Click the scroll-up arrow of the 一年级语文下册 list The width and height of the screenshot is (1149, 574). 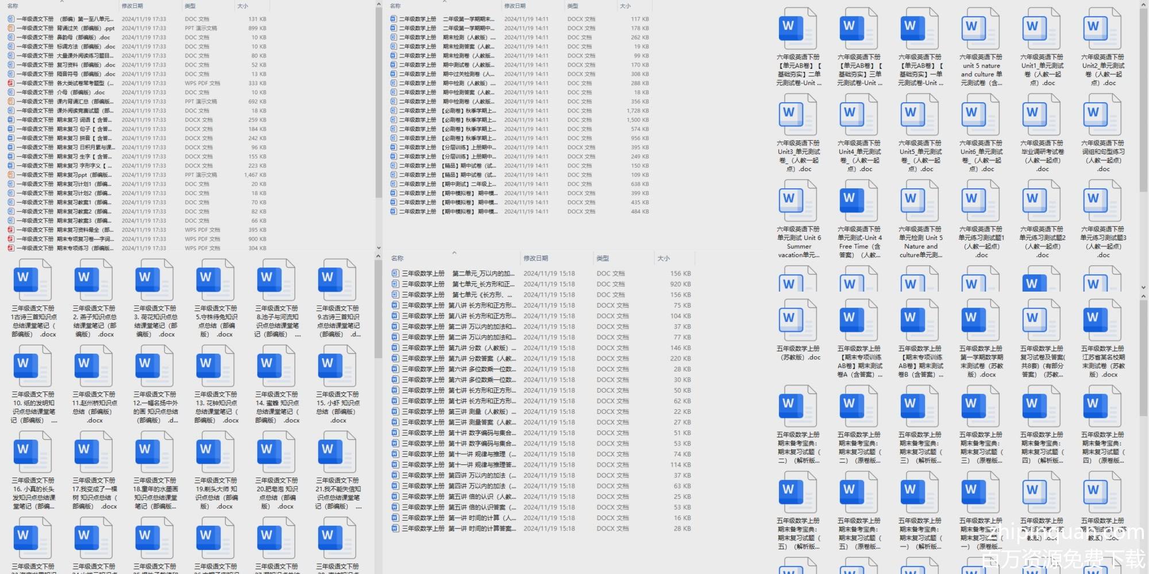pos(378,4)
